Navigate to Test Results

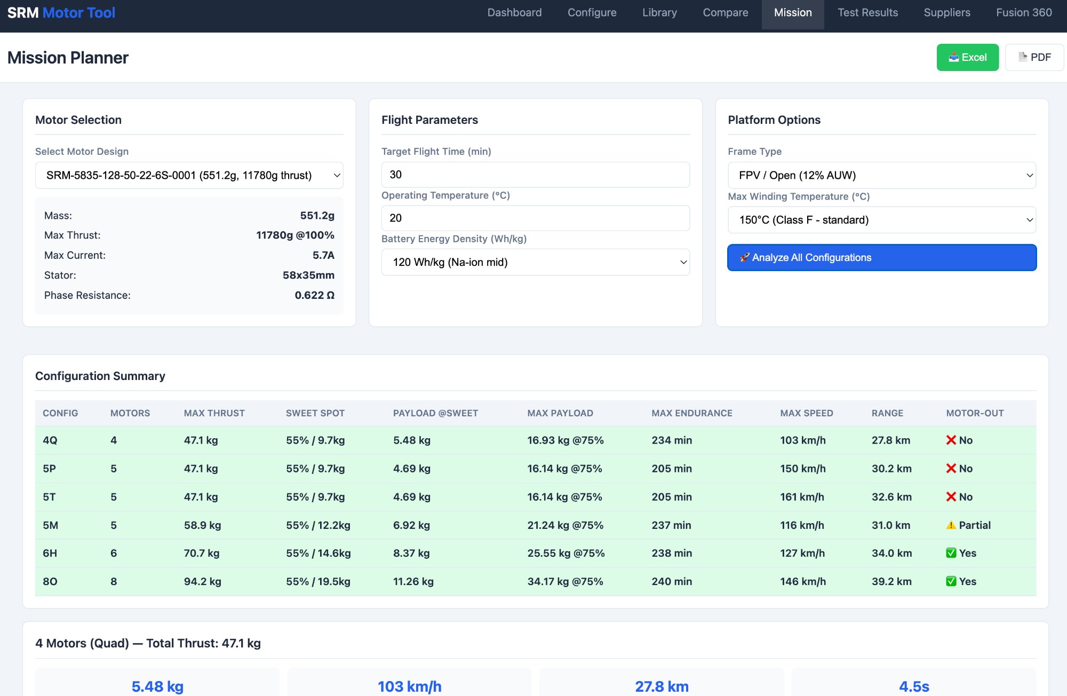pos(867,12)
